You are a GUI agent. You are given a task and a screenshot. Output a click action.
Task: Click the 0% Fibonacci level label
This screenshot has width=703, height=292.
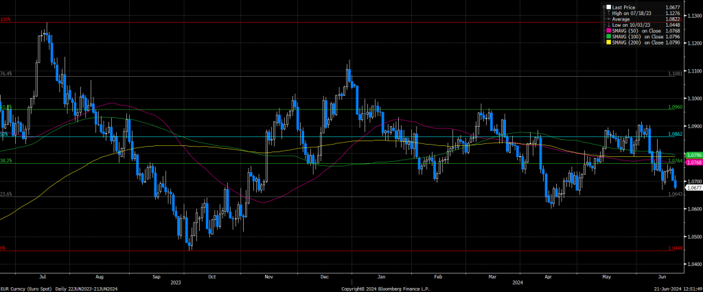(x=3, y=248)
